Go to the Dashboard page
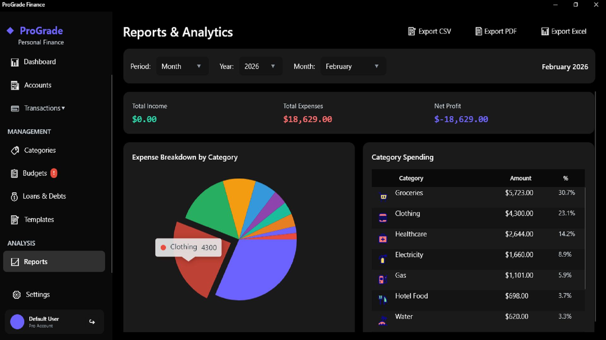The image size is (606, 340). 39,62
